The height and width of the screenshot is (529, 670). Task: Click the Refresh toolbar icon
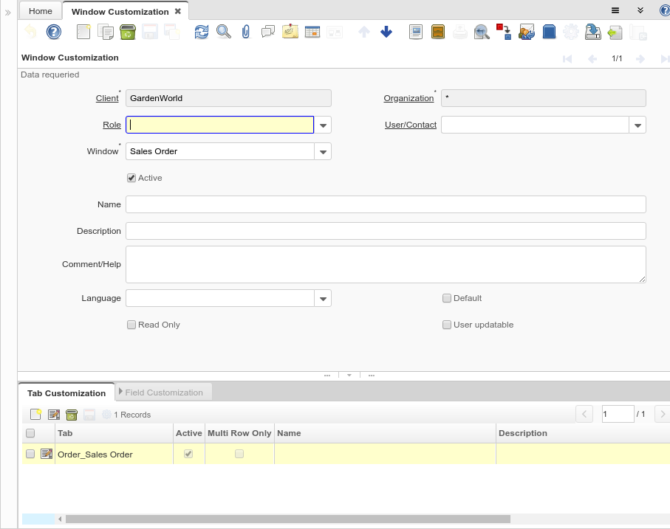(201, 32)
